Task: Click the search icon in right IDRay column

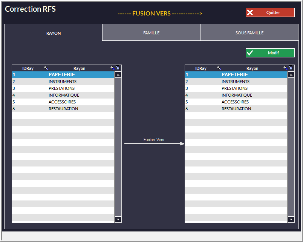Action: [219, 68]
